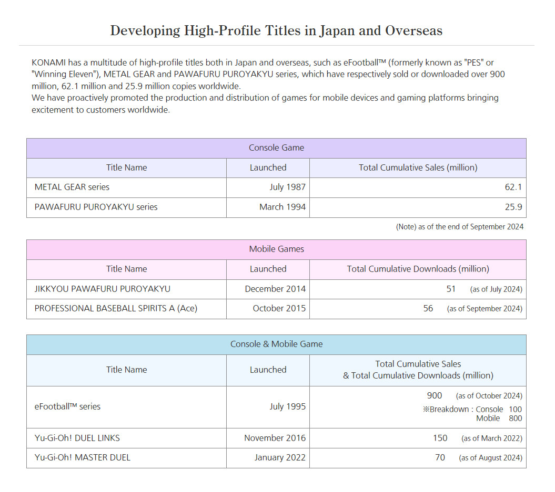Click the Yu-Gi-Oh! DUEL LINKS title
Viewport: 555px width, 492px height.
coord(77,438)
